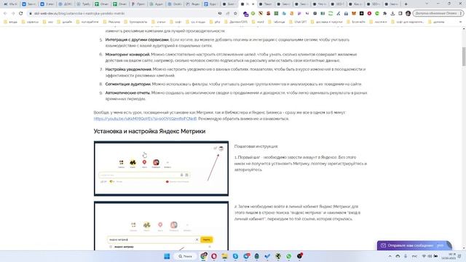Open WhatsApp from the taskbar
The image size is (466, 262).
(289, 256)
